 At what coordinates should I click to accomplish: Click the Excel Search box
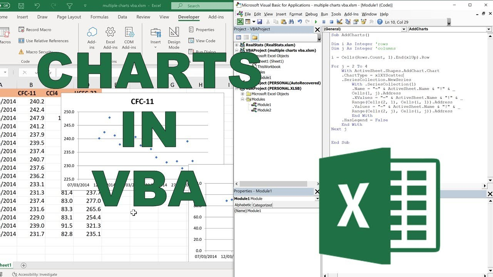(x=200, y=6)
